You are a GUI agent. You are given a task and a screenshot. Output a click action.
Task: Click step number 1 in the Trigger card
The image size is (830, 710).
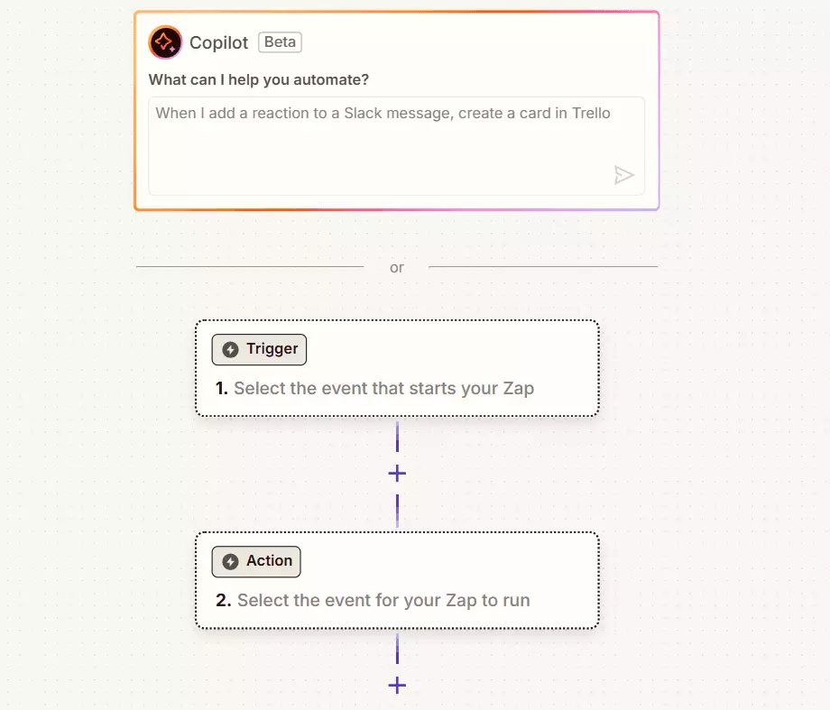221,389
